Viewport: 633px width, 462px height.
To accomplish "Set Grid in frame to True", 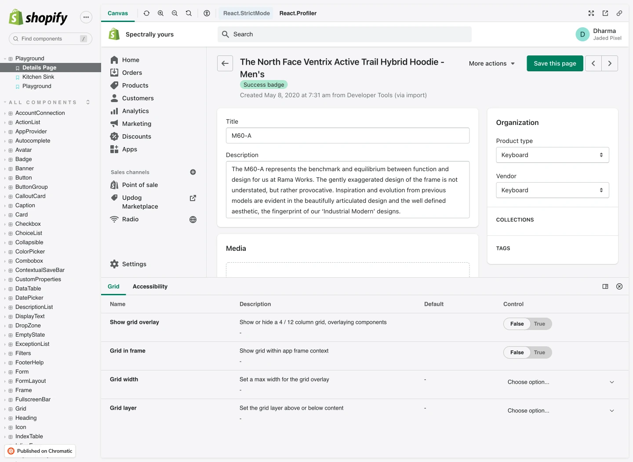I will pyautogui.click(x=539, y=352).
